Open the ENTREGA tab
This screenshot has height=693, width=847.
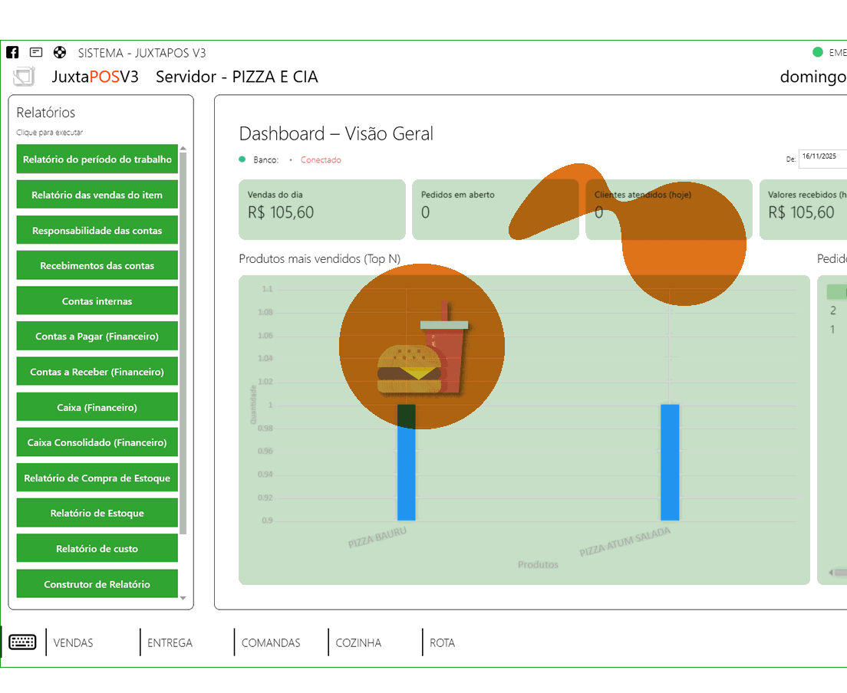(x=170, y=643)
